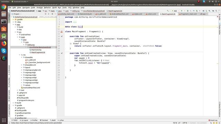The height and width of the screenshot is (124, 221).
Task: Open the app run configuration dropdown
Action: 175,11
